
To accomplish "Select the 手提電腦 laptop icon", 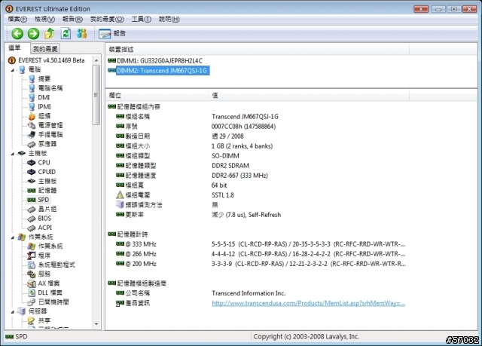I will pyautogui.click(x=32, y=134).
